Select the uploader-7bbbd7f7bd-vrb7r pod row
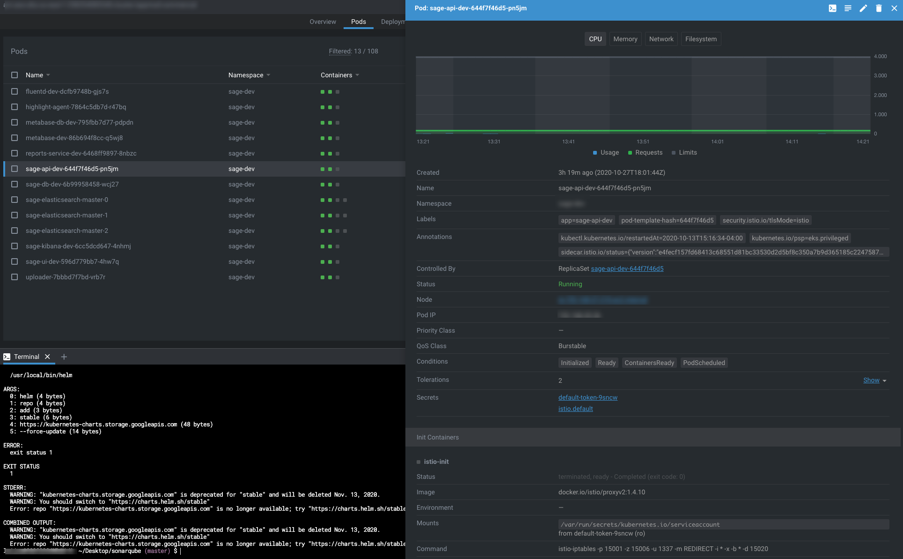Viewport: 903px width, 559px height. click(204, 277)
